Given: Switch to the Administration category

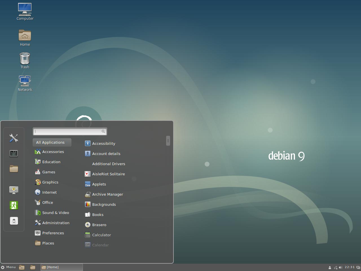Looking at the screenshot, I should click(x=56, y=223).
